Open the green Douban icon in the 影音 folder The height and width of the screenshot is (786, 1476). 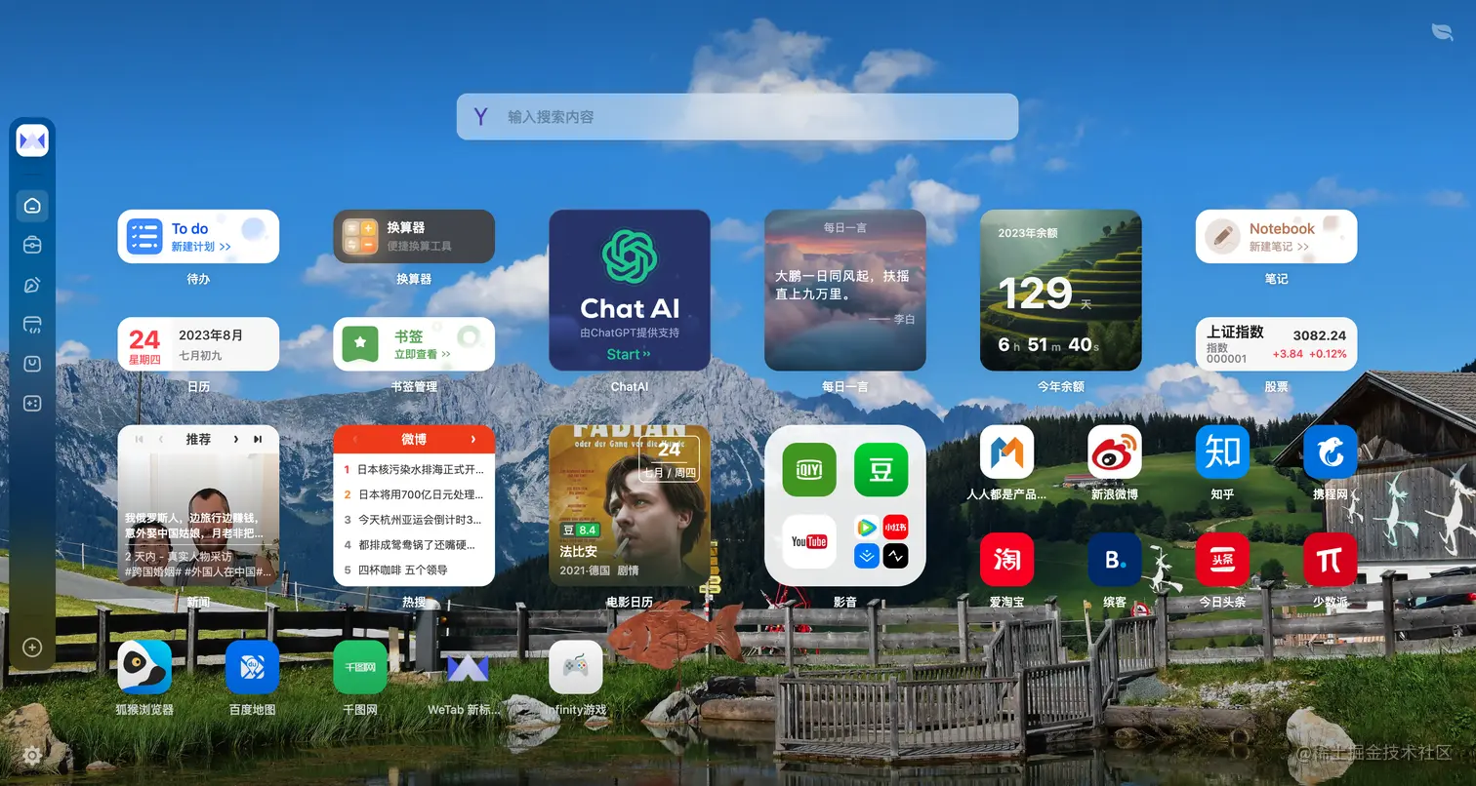(881, 470)
